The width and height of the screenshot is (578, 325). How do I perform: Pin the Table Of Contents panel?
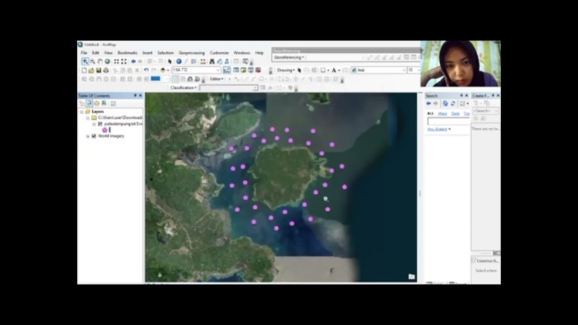135,96
